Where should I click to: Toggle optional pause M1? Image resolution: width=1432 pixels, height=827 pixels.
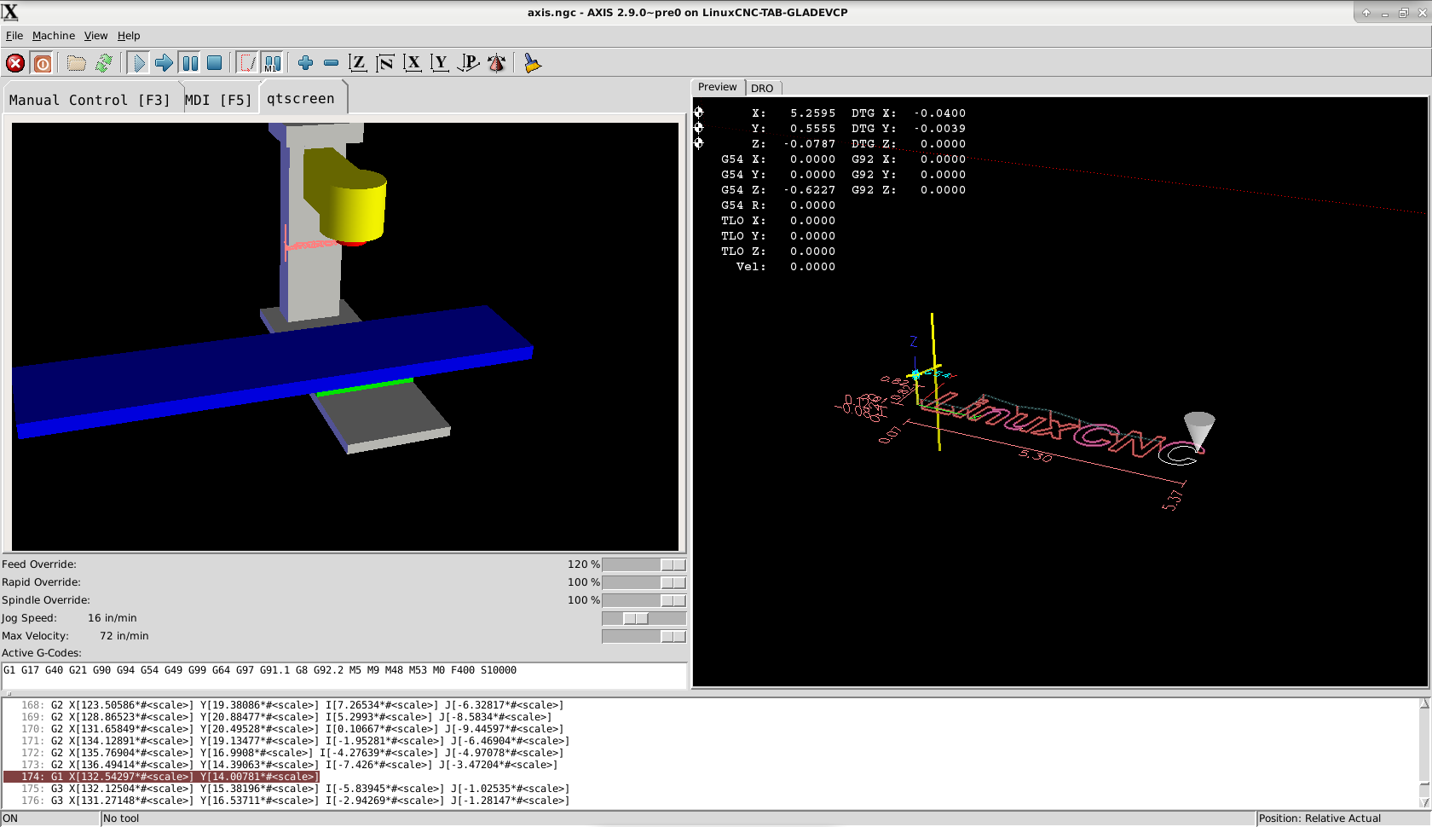[273, 63]
